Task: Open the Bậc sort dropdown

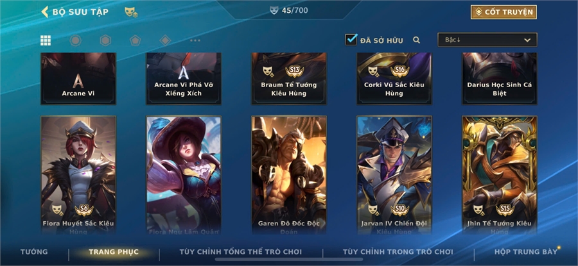Action: (487, 40)
